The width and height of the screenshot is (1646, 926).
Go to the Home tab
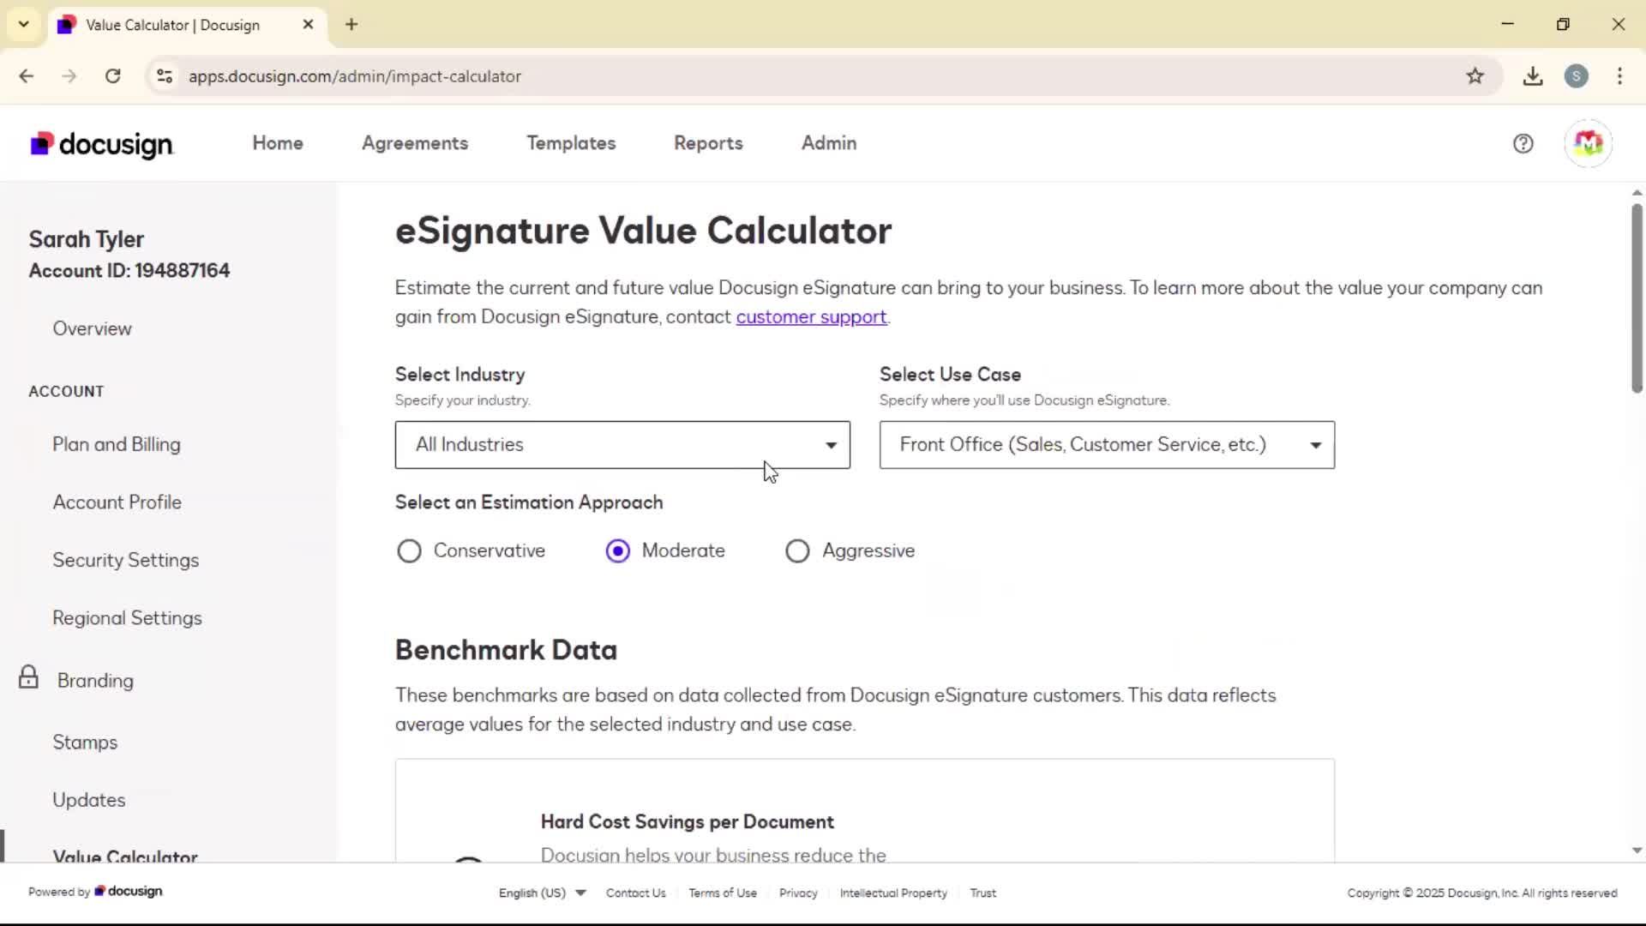click(278, 143)
